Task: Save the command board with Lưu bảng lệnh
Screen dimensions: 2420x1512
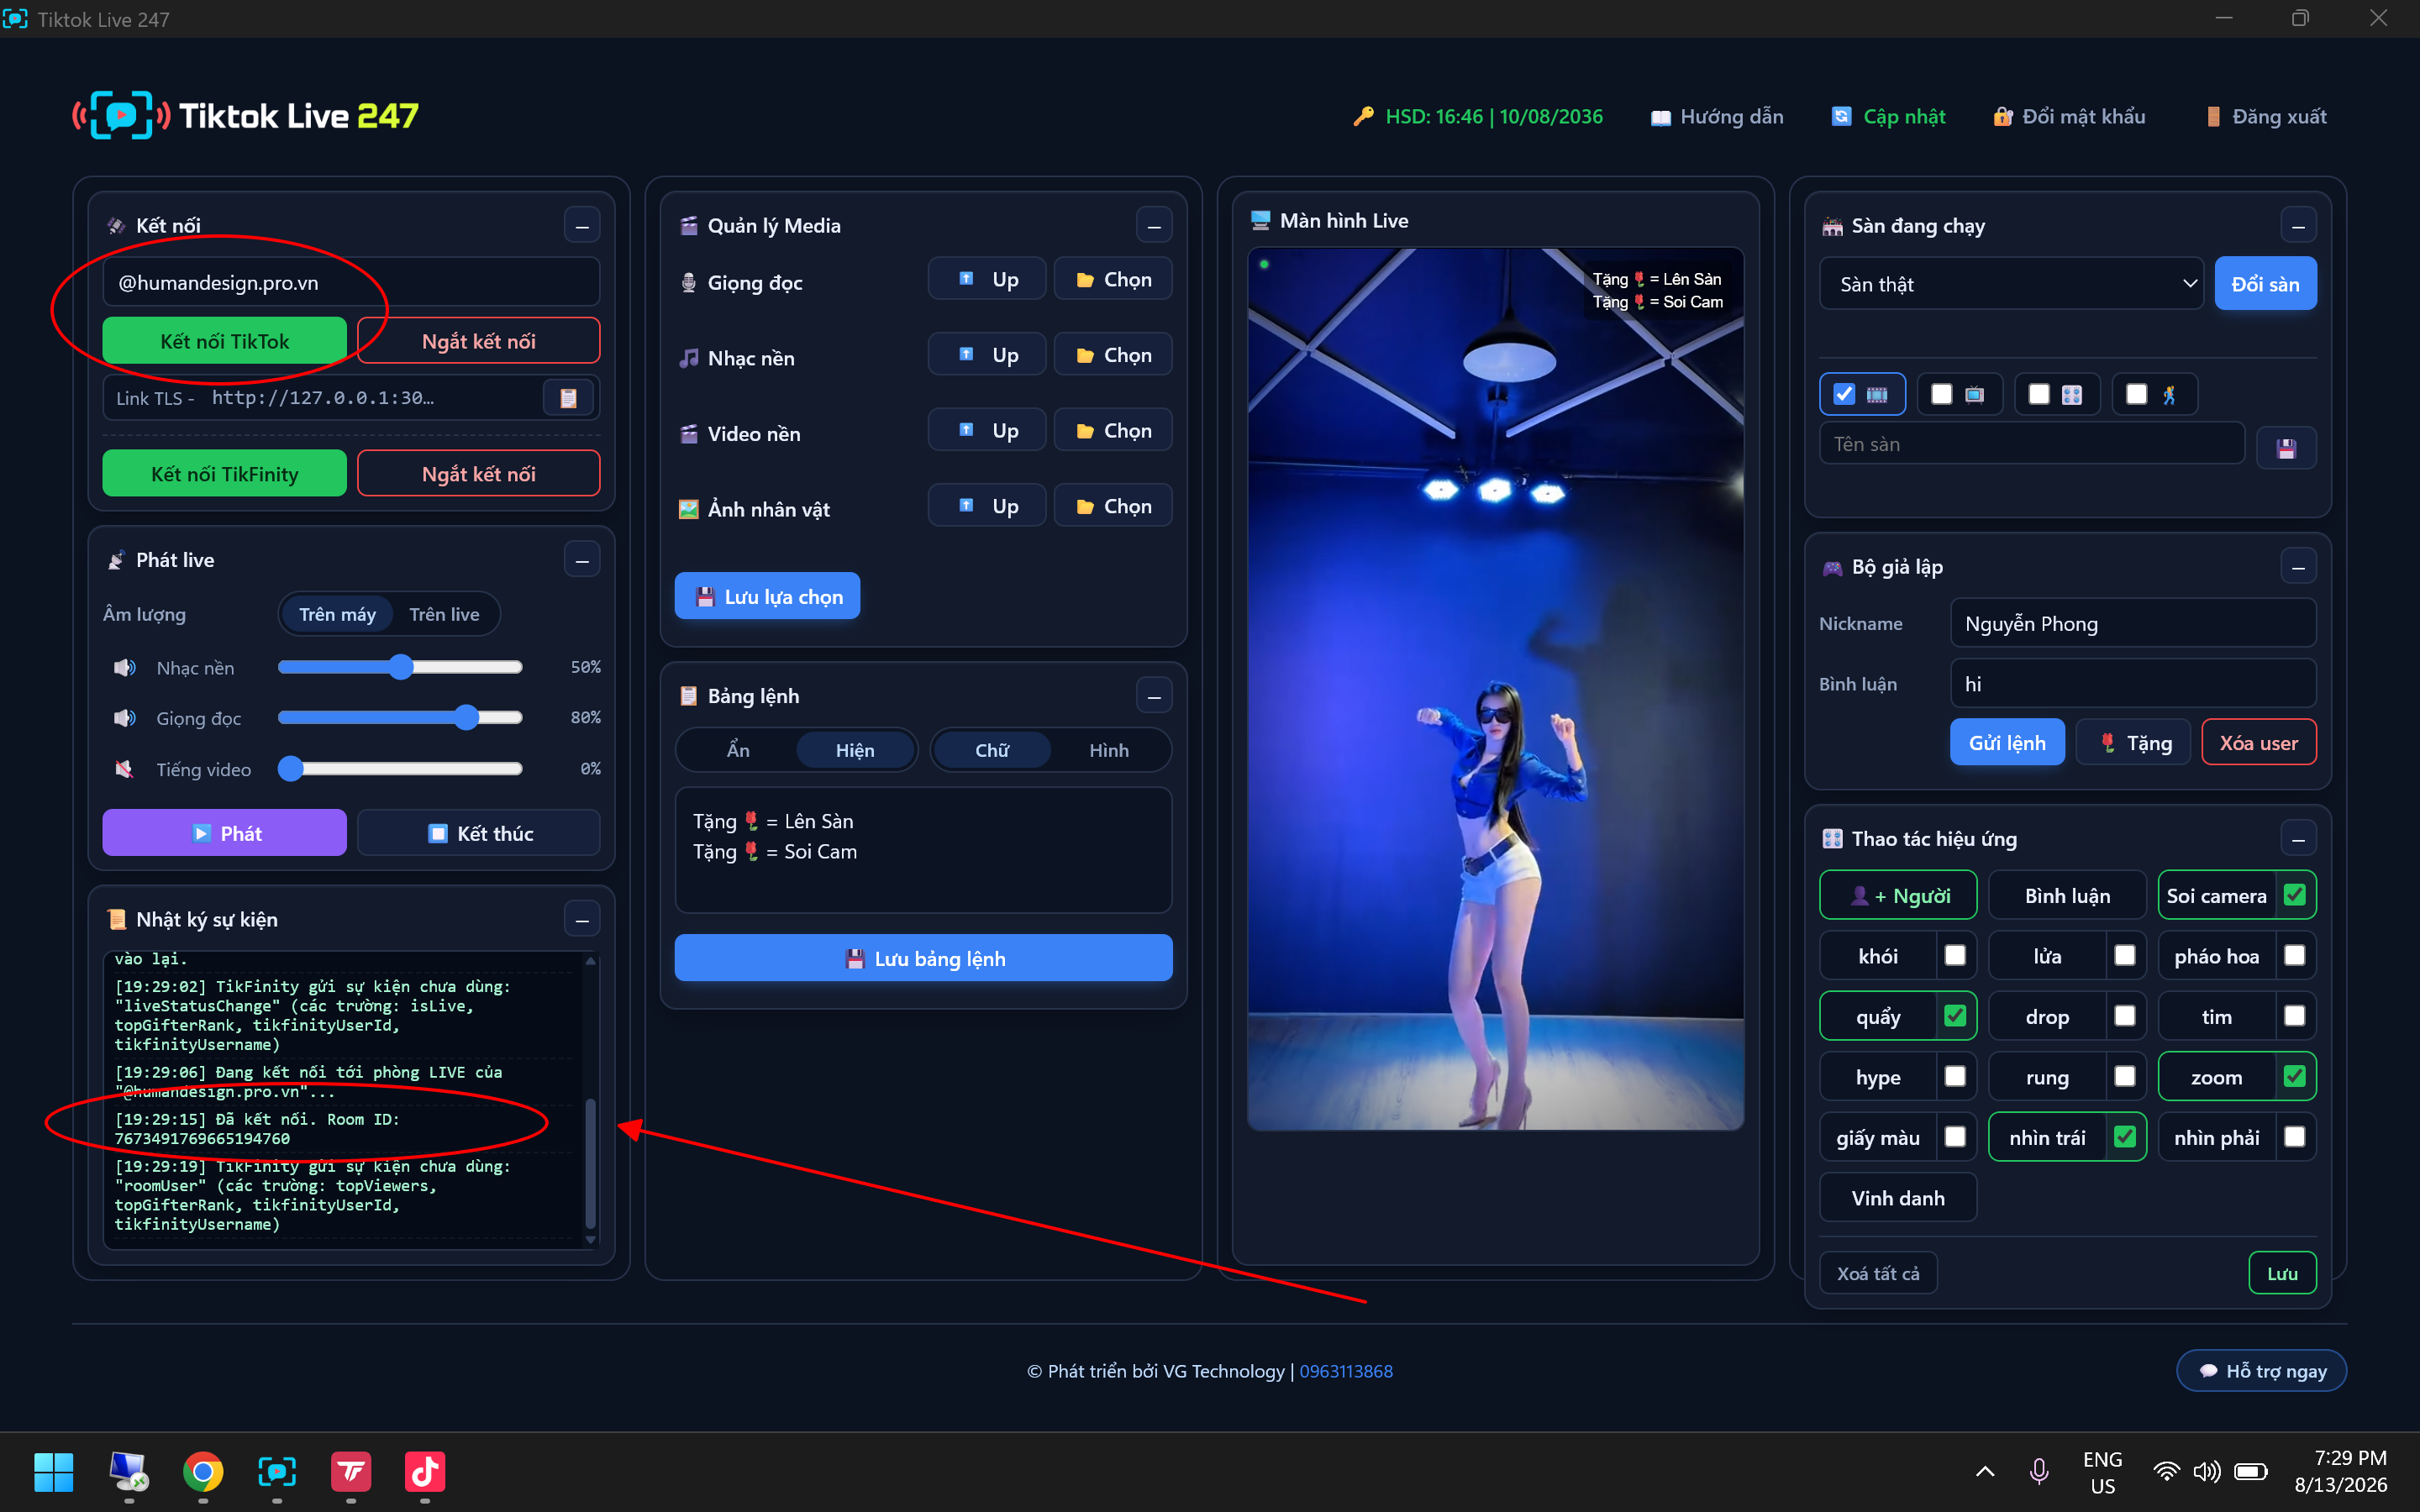Action: (x=923, y=958)
